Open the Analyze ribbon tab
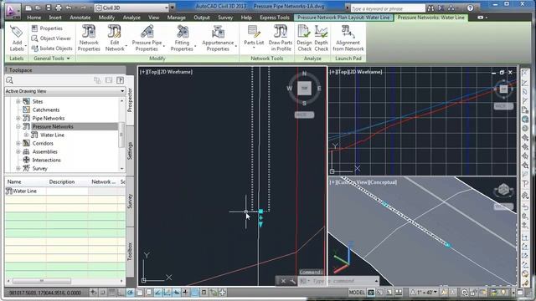536x301 pixels. [131, 18]
